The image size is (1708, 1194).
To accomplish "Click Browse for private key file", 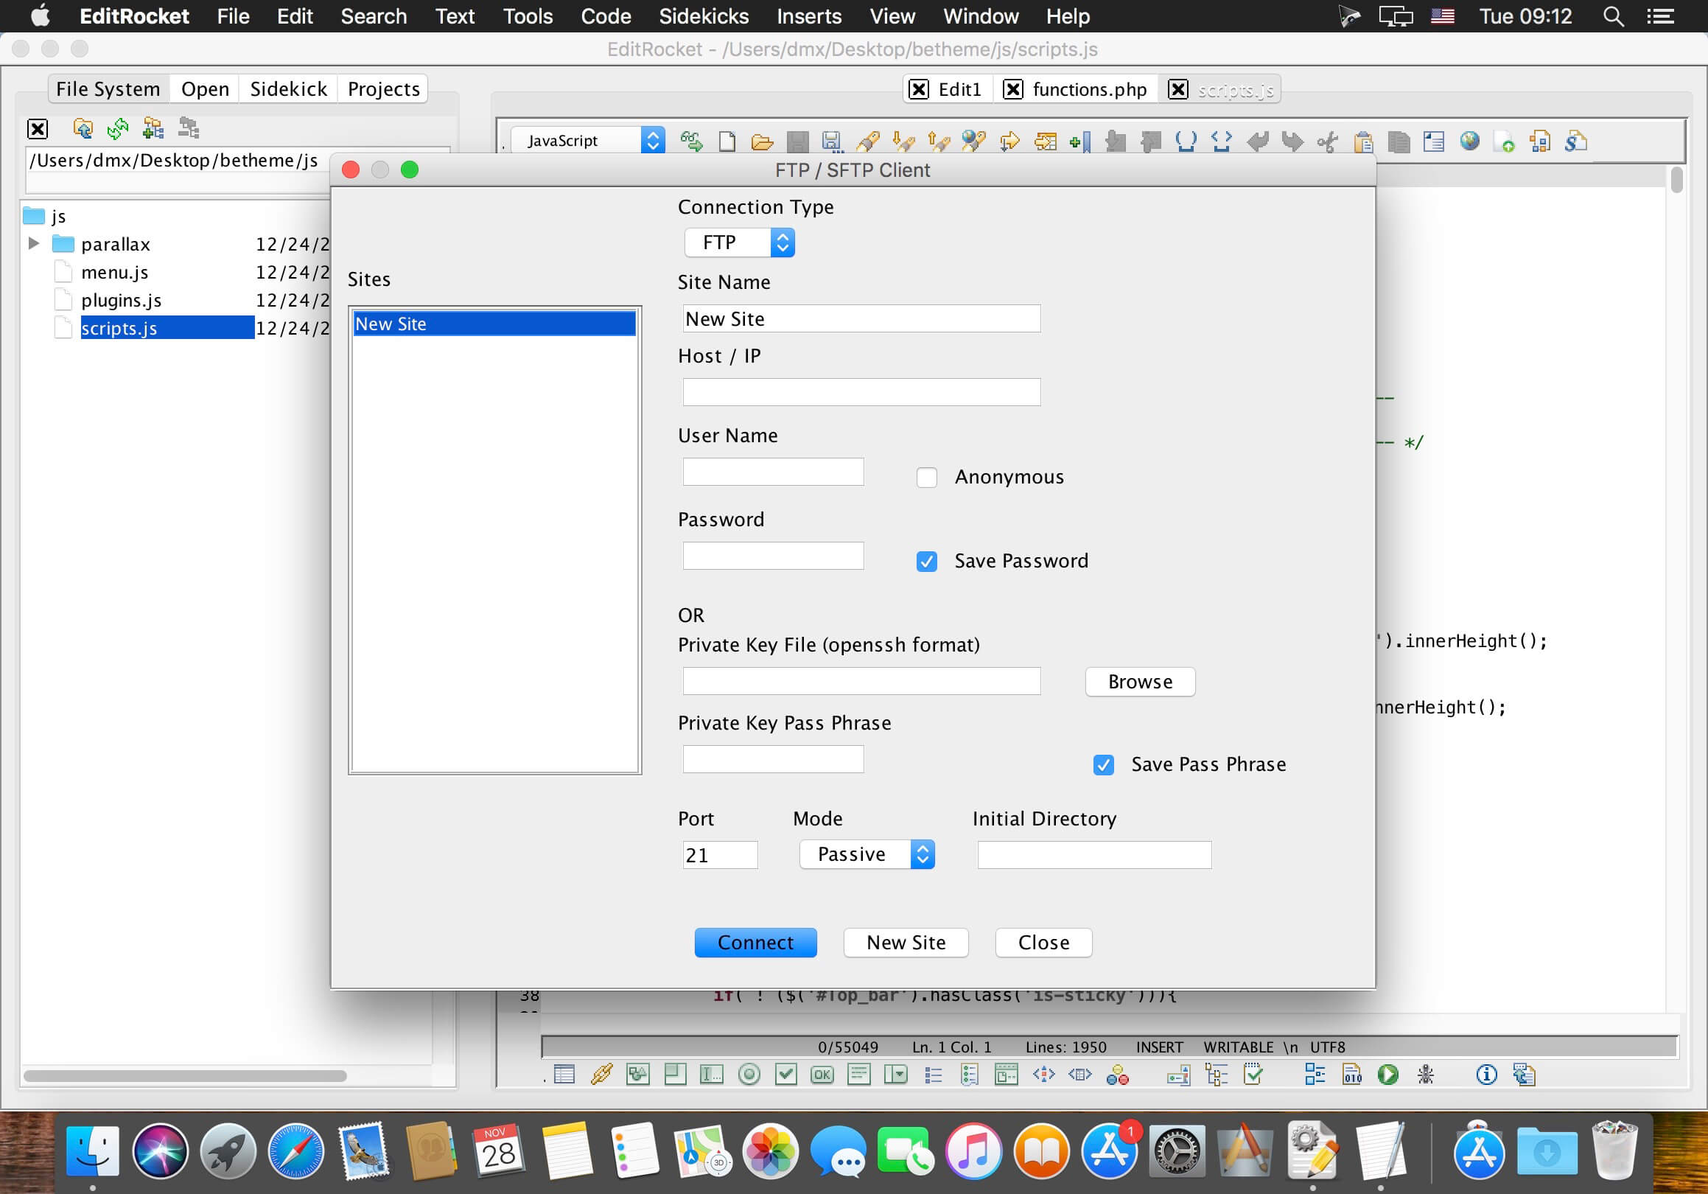I will (x=1140, y=682).
